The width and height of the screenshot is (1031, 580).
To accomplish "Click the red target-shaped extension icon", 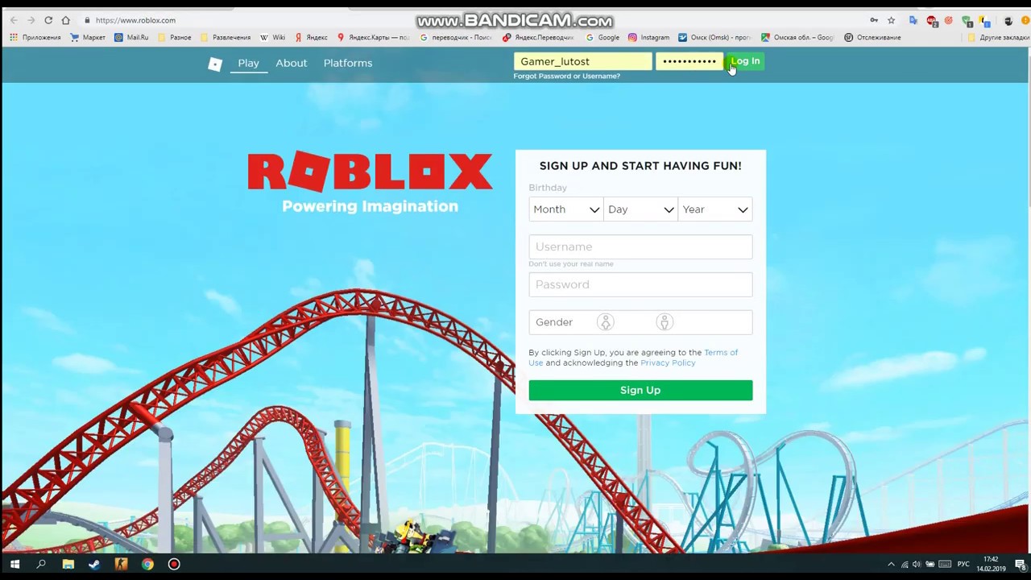I will (x=949, y=20).
